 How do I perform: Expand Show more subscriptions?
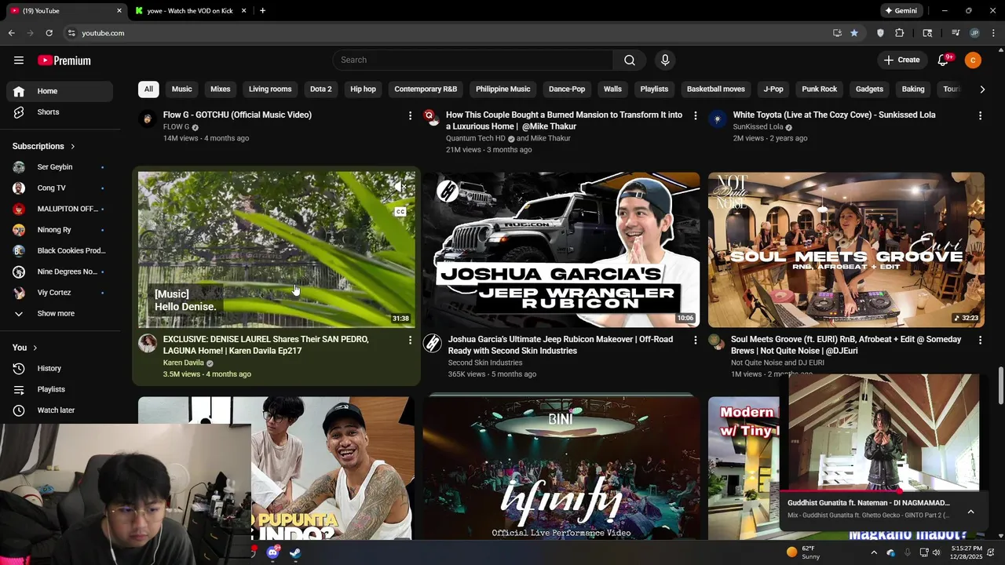click(60, 314)
